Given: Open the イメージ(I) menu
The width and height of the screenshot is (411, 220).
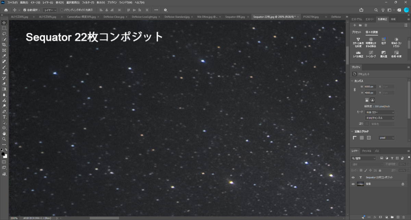Looking at the screenshot, I should point(35,2).
